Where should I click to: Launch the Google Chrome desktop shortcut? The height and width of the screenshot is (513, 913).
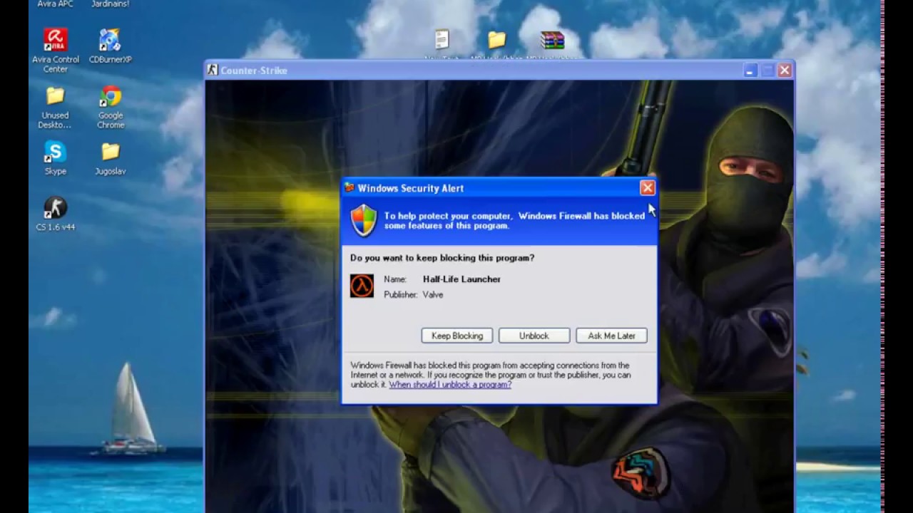click(x=110, y=95)
